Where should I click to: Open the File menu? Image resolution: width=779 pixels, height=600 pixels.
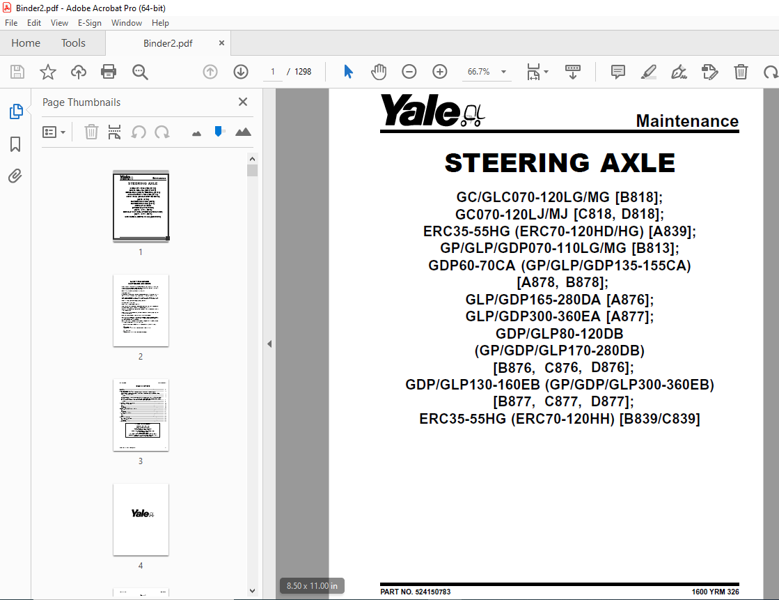tap(11, 23)
